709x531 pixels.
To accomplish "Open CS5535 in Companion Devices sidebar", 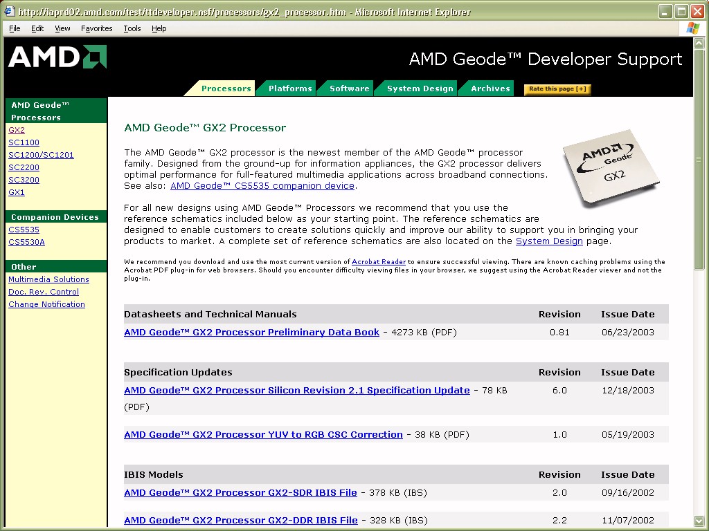I will [x=24, y=230].
